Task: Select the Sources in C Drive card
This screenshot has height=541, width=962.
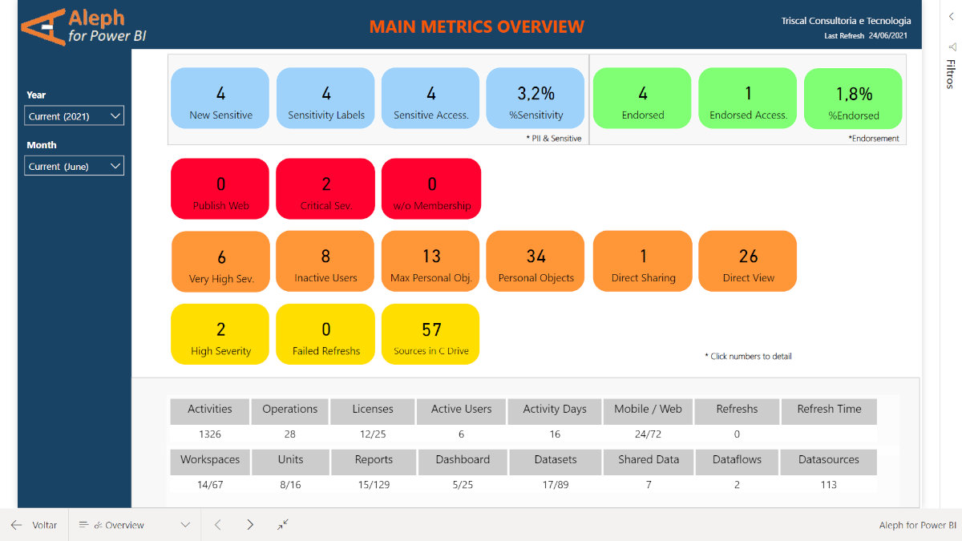Action: pos(430,334)
